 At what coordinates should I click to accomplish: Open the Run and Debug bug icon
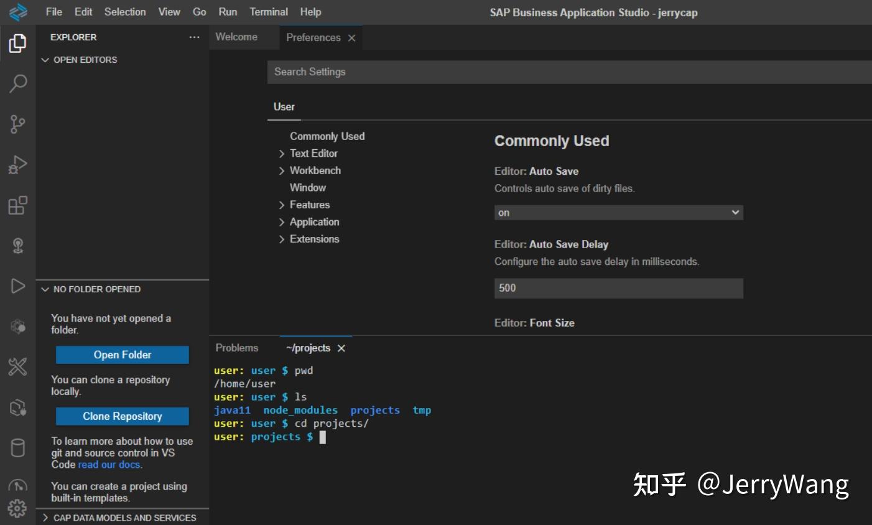(x=17, y=164)
